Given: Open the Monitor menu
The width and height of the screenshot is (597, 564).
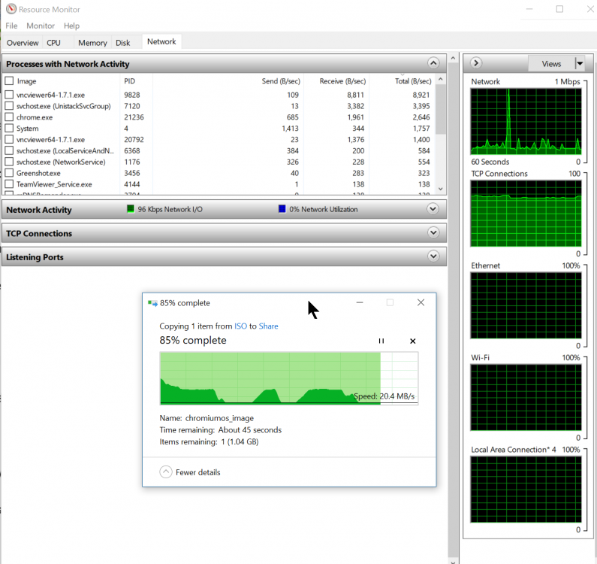Looking at the screenshot, I should point(41,26).
